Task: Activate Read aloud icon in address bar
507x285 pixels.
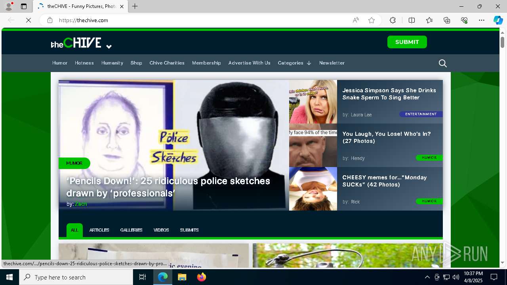Action: 356,20
